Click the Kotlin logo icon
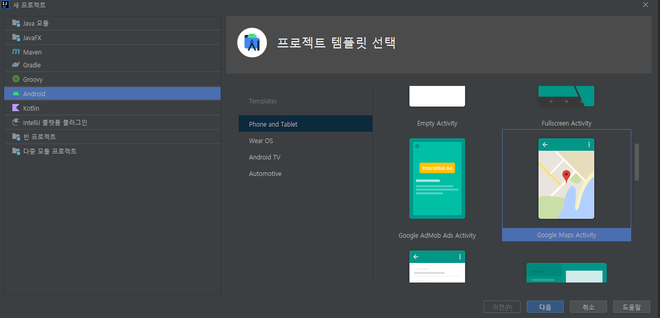The height and width of the screenshot is (318, 660). [x=16, y=108]
